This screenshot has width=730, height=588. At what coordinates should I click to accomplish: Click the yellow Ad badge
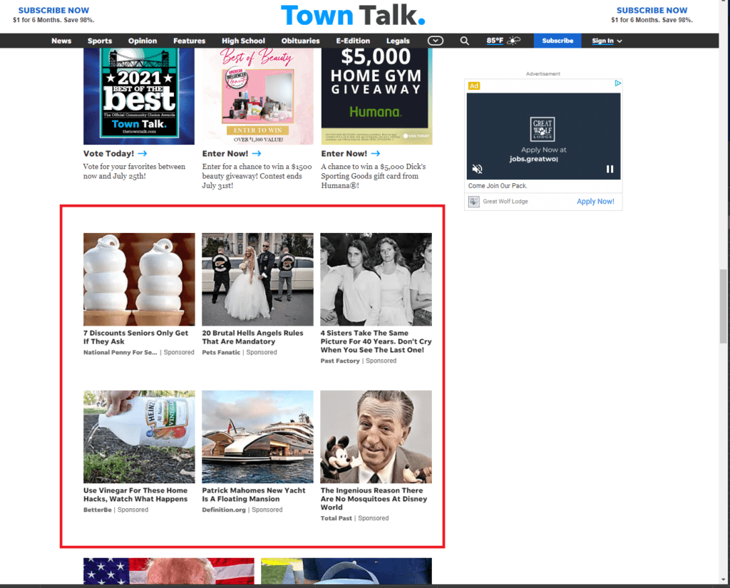[x=474, y=86]
